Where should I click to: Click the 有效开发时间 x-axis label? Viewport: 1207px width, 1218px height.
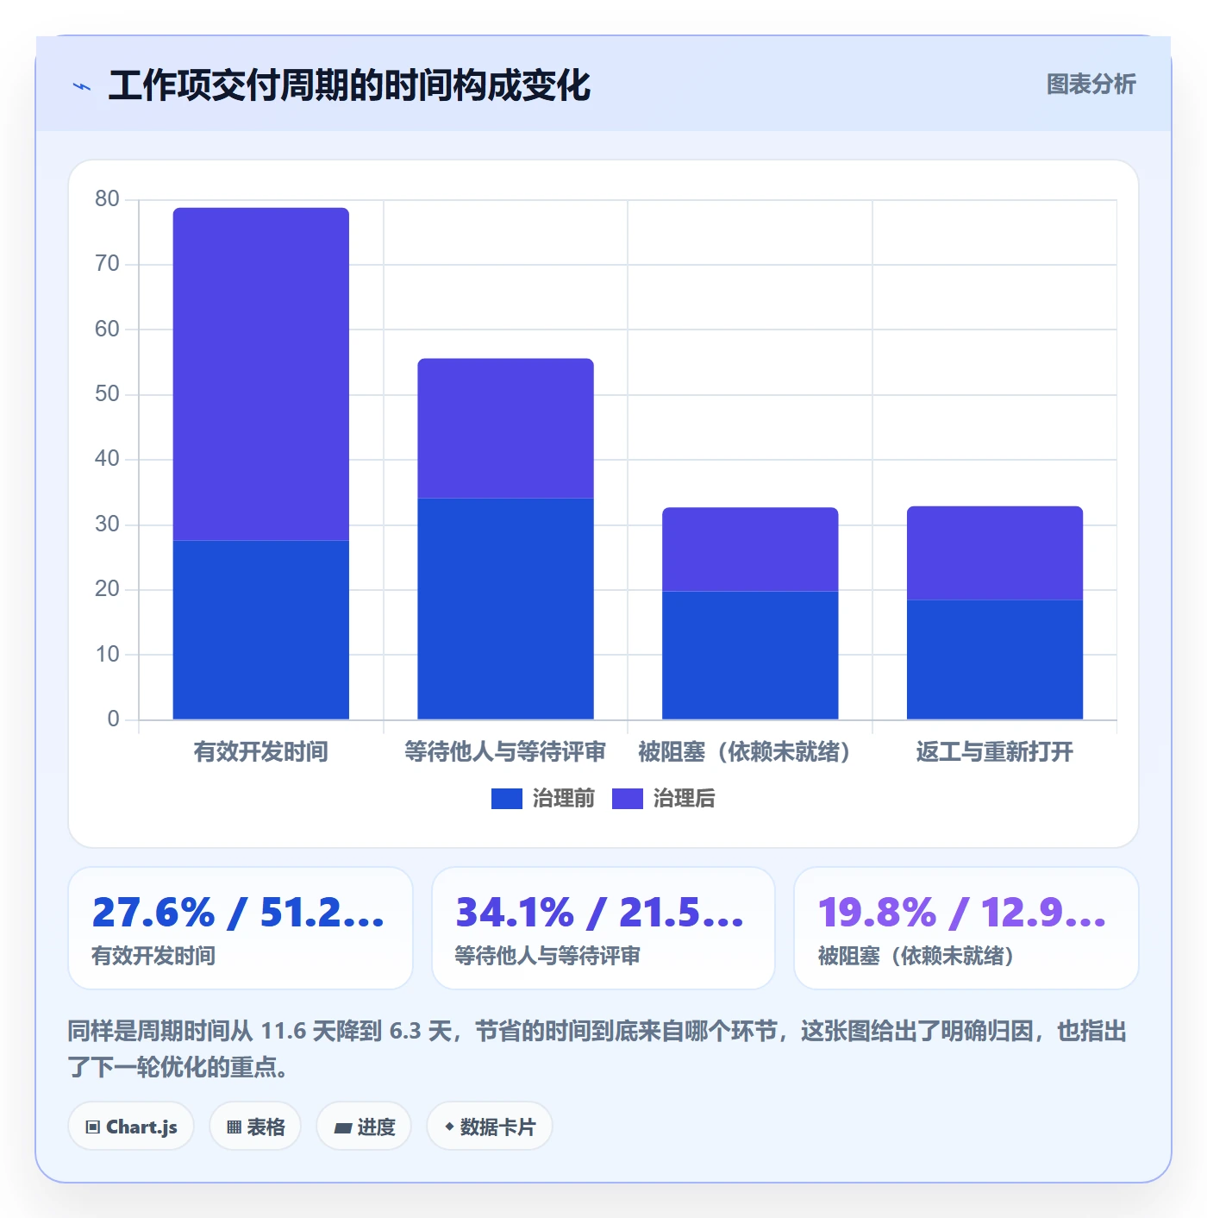[x=261, y=752]
